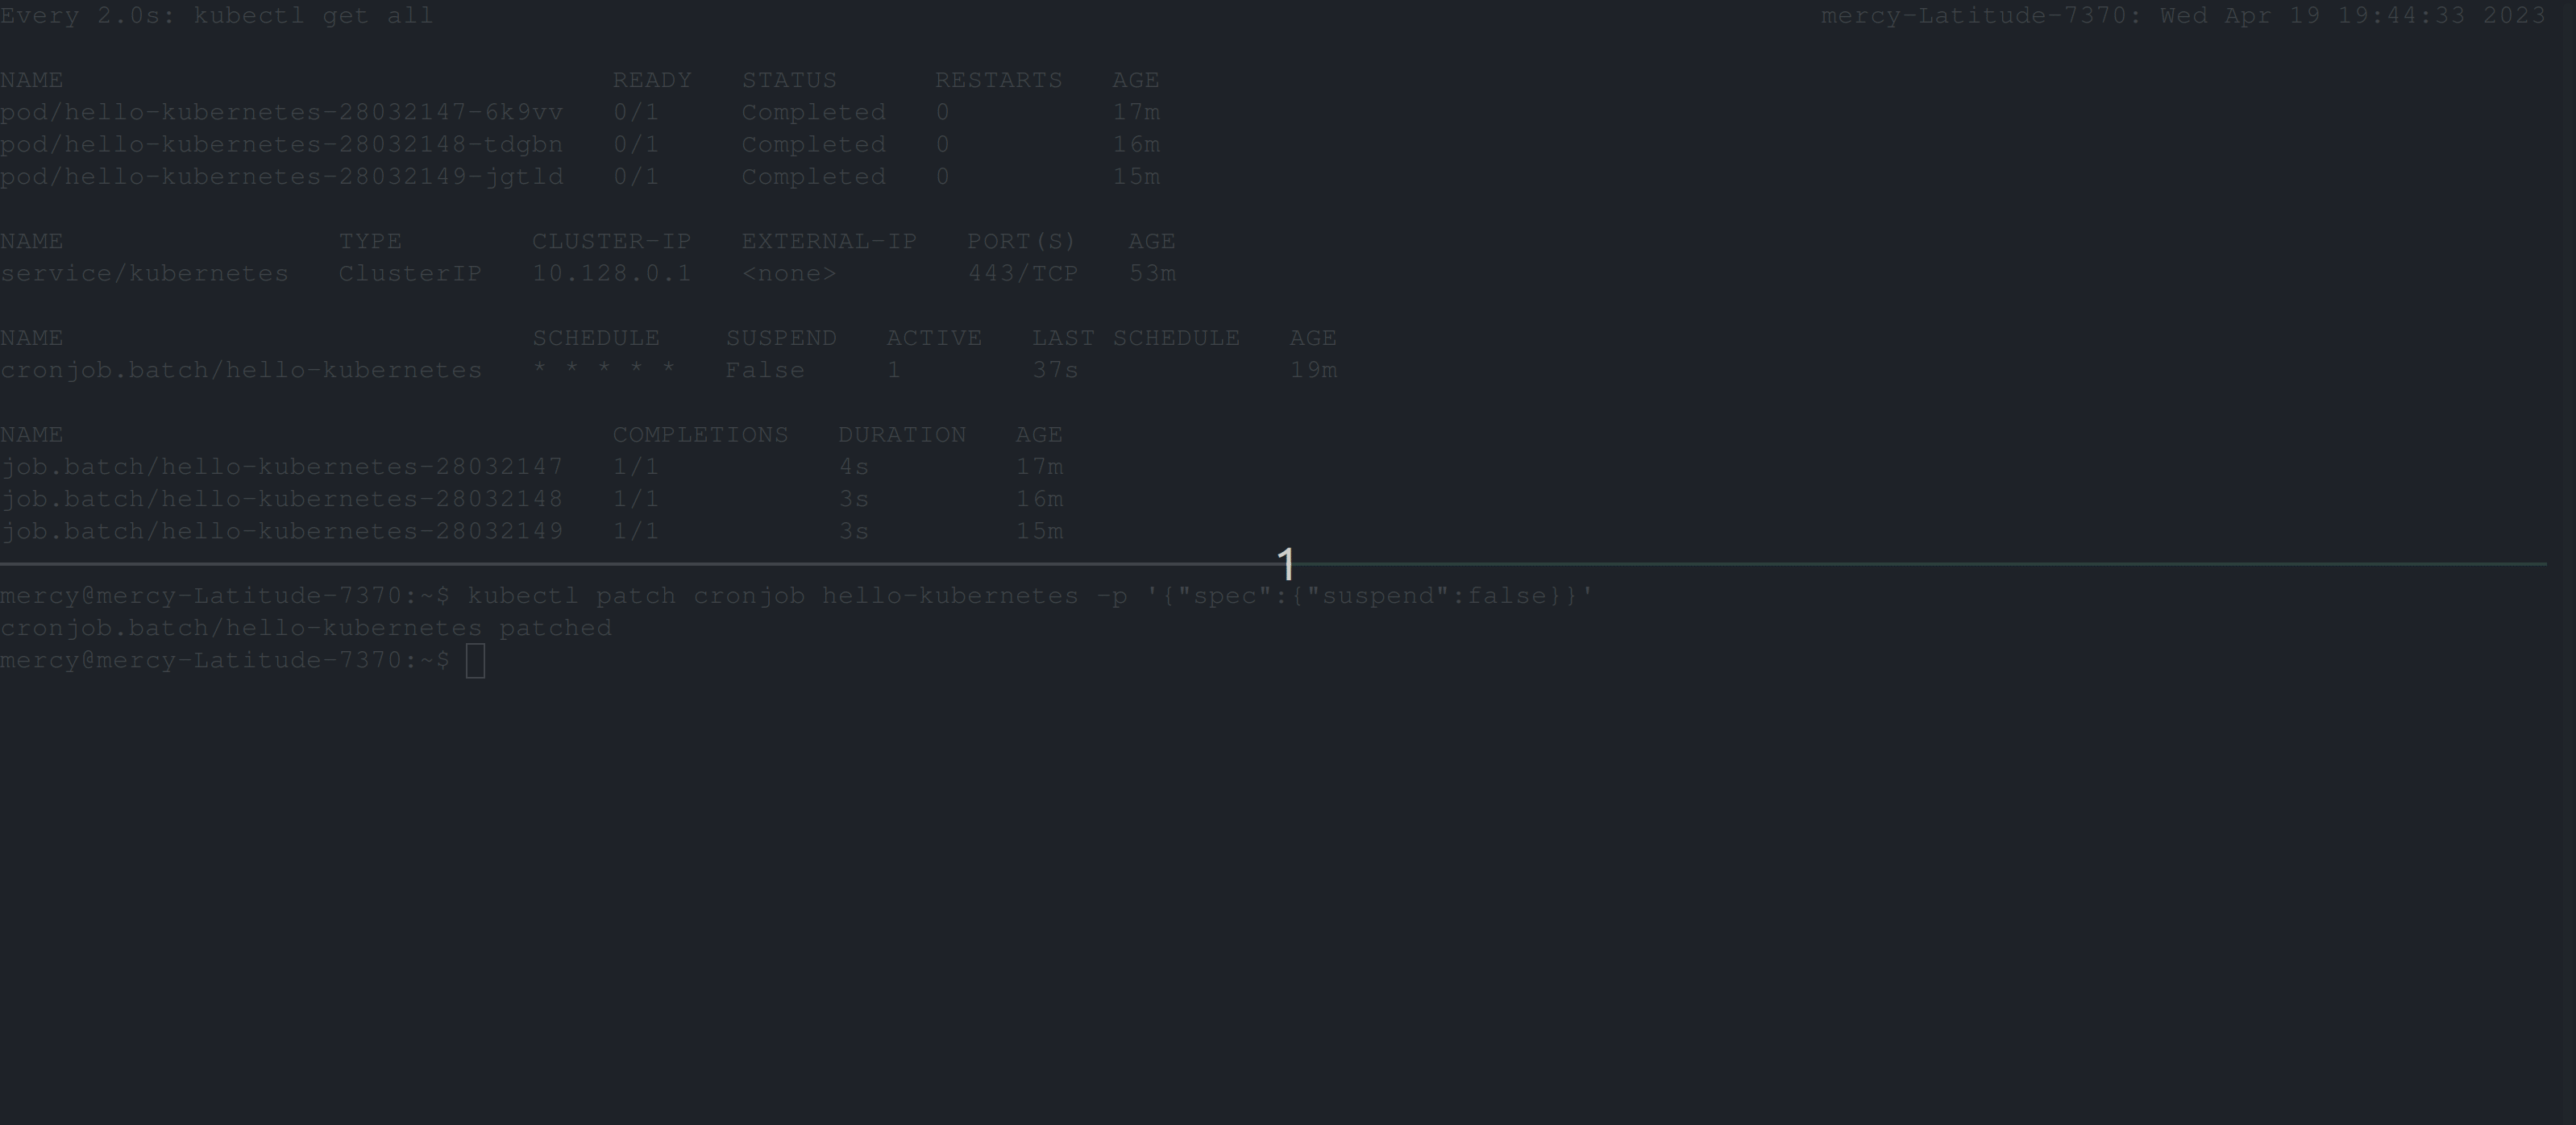Click pod hello-kubernetes-28032148-tdgbn name
The height and width of the screenshot is (1125, 2576).
click(x=281, y=144)
